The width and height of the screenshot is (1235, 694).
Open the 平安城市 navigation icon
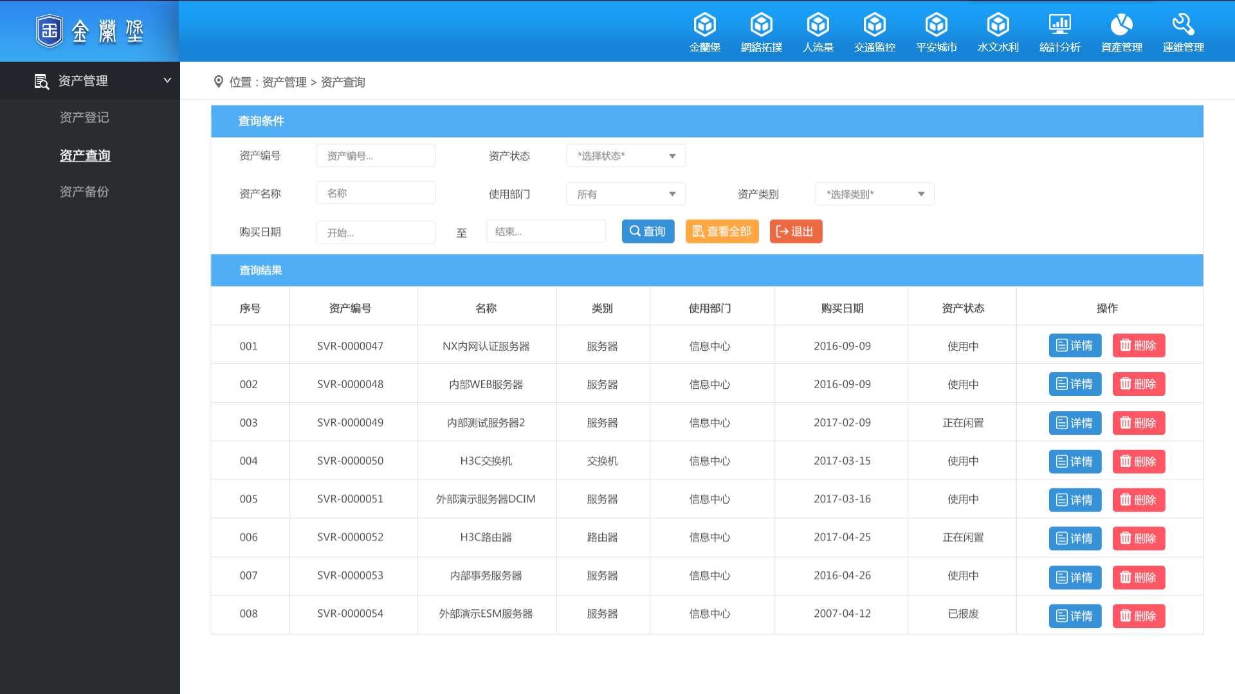click(937, 25)
